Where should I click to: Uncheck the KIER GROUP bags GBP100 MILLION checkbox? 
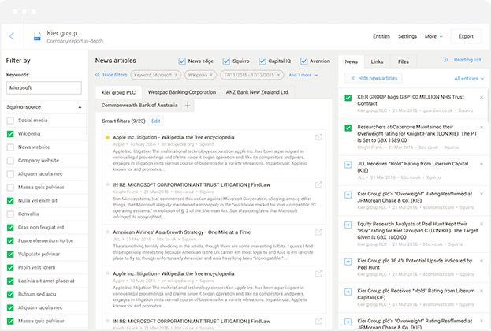click(348, 98)
